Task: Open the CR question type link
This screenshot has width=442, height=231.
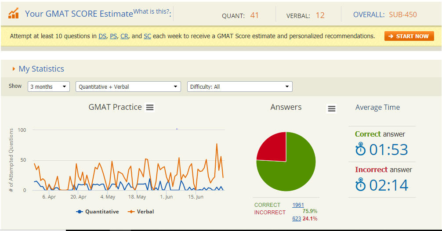Action: tap(125, 36)
